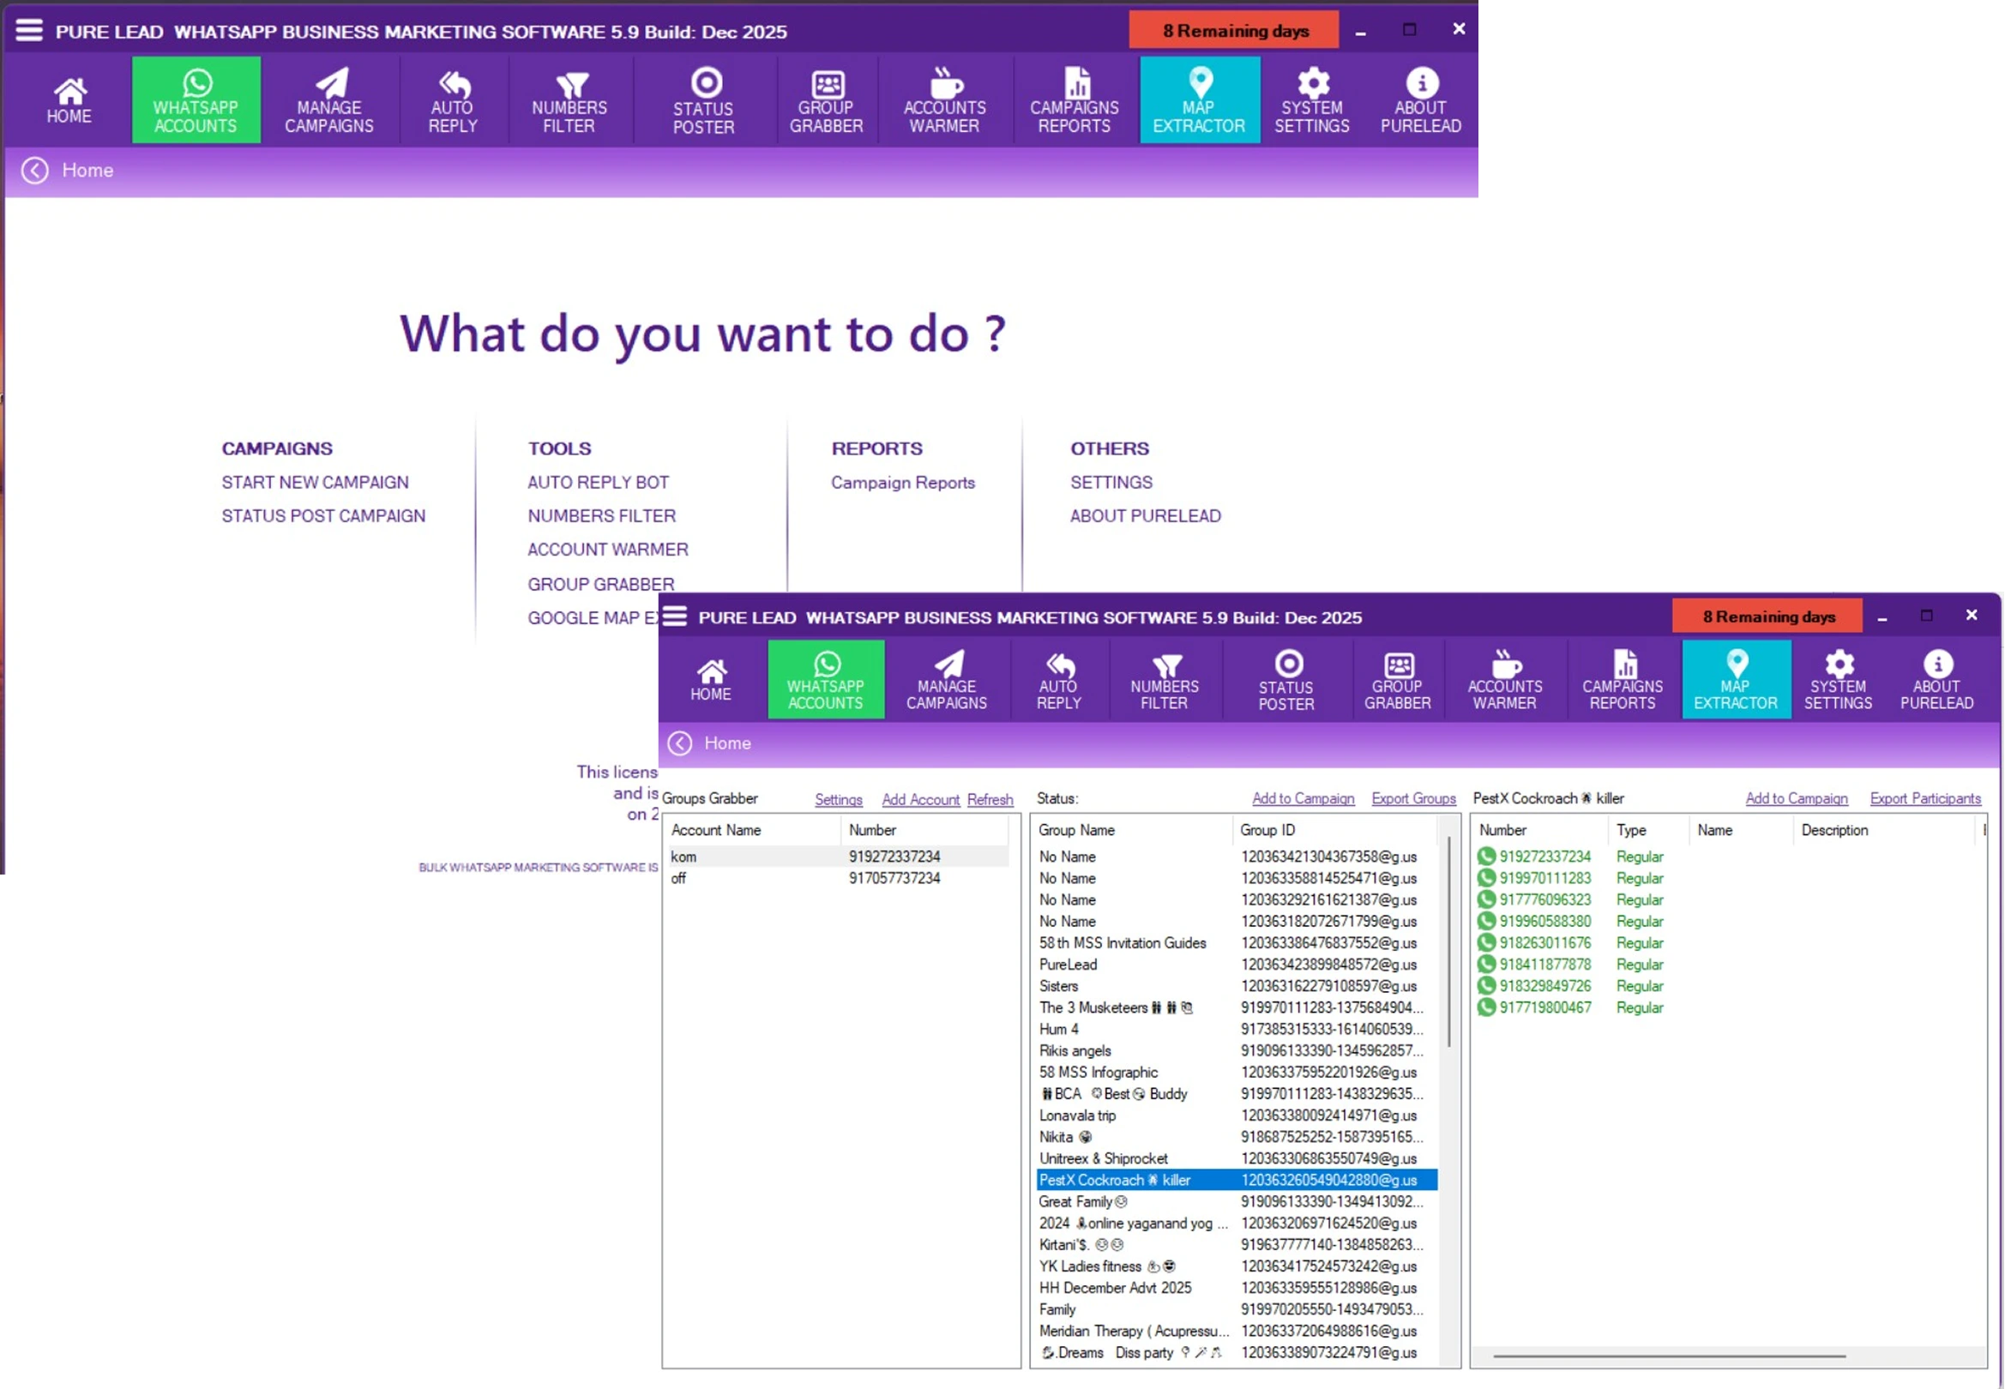Click System Settings gear in front window
Viewport: 2005px width, 1389px height.
point(1838,664)
